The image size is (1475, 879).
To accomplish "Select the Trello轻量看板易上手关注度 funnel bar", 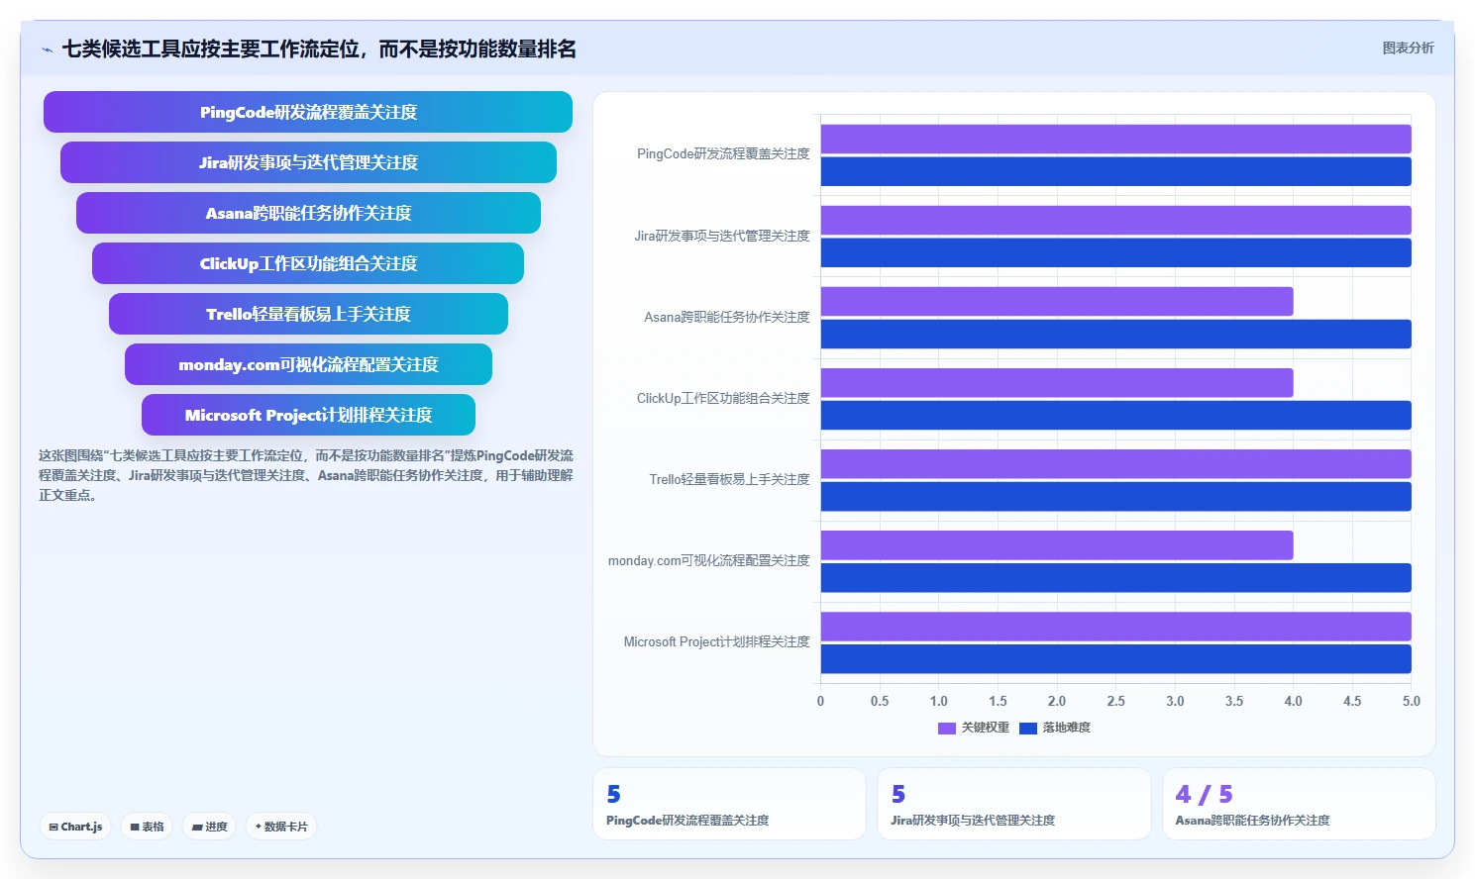I will pos(308,314).
